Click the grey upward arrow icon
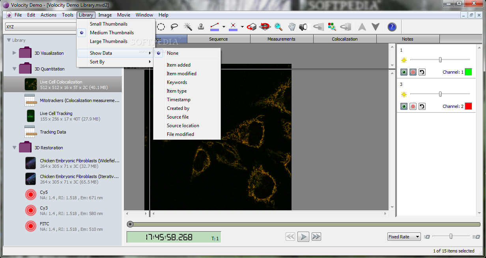Viewport: 486px width, 258px height. 362,27
